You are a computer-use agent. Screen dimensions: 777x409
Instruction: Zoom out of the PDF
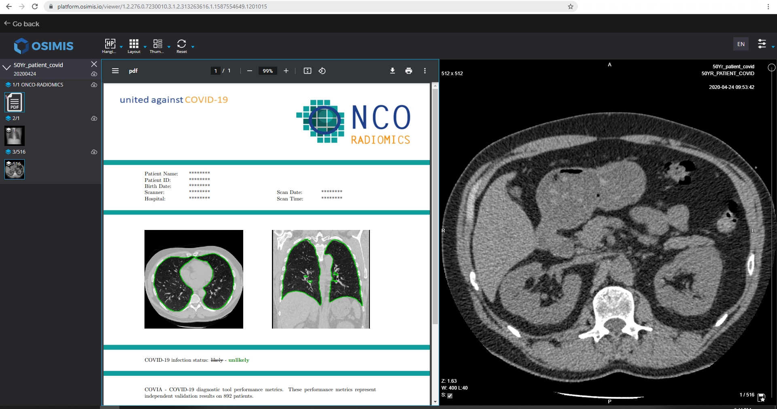[x=250, y=71]
